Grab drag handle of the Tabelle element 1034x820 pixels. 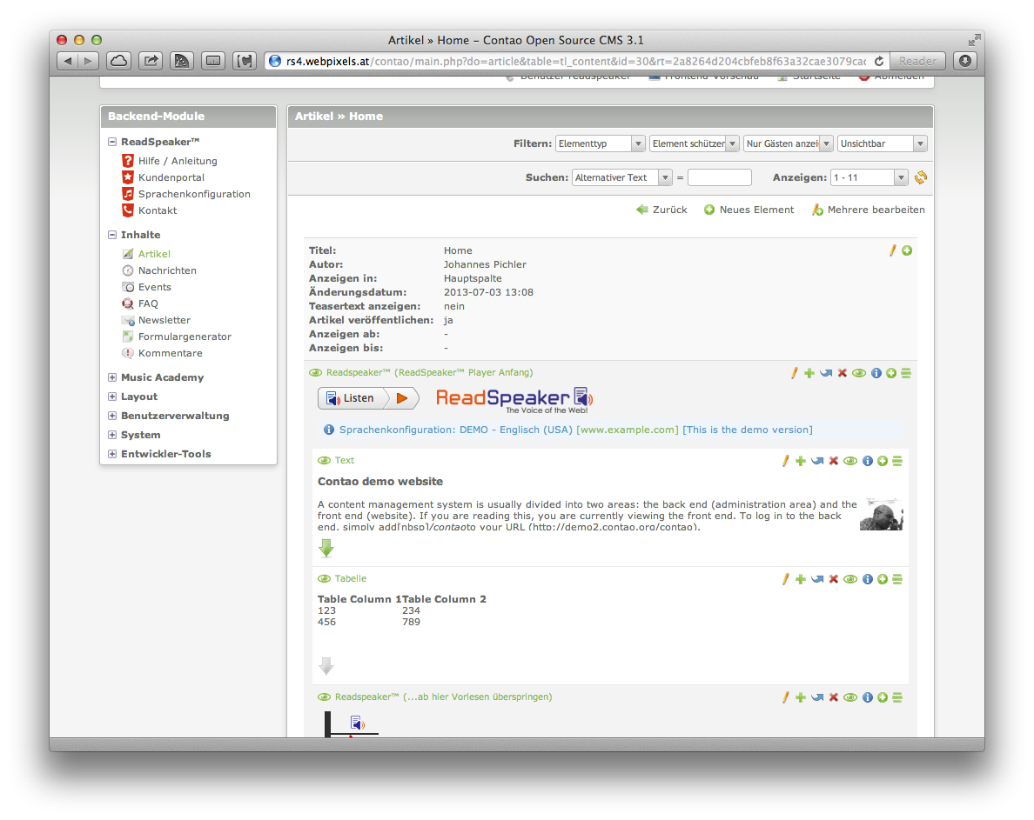pos(897,580)
